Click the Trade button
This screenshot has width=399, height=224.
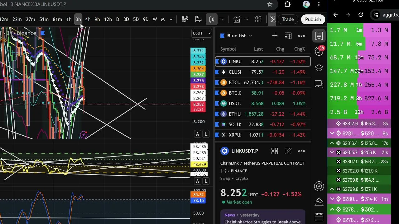click(x=288, y=19)
